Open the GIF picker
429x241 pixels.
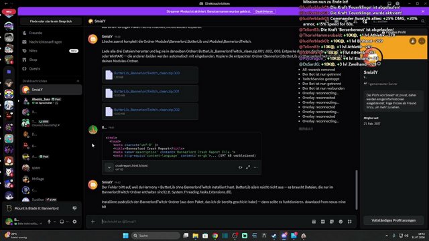point(323,222)
